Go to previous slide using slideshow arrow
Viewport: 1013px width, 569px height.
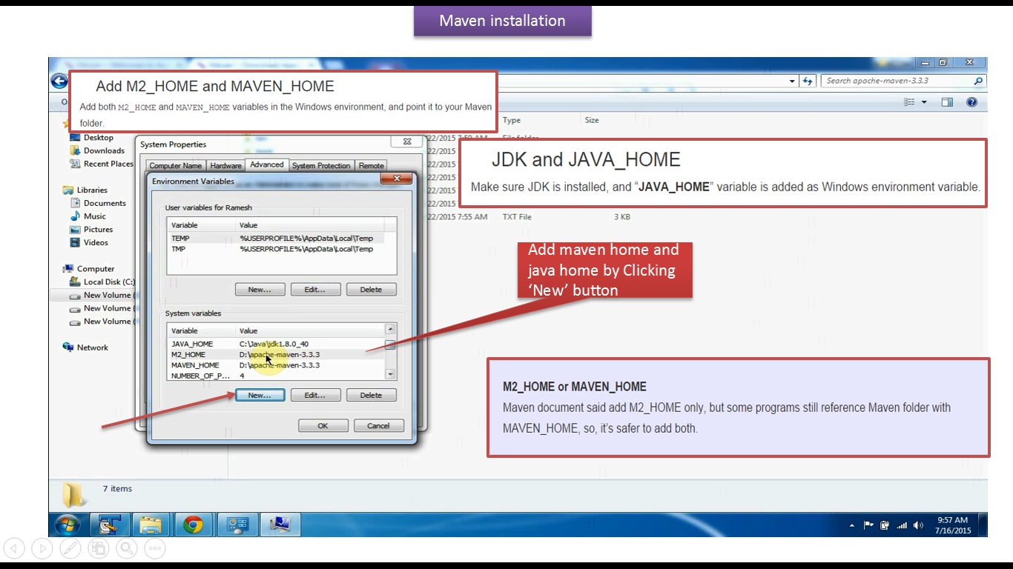pos(14,548)
